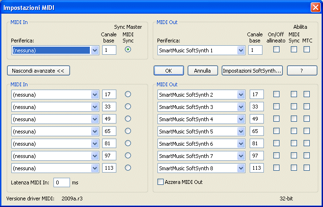The image size is (323, 207).
Task: Click MIDI In channel field showing 65
Action: 109,131
